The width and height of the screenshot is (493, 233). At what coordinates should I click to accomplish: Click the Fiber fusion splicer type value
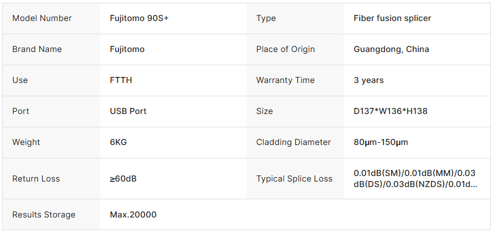pyautogui.click(x=392, y=18)
